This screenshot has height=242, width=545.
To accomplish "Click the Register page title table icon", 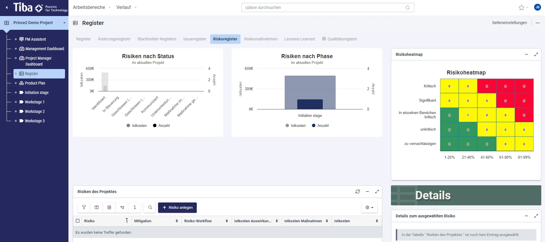I will click(75, 23).
